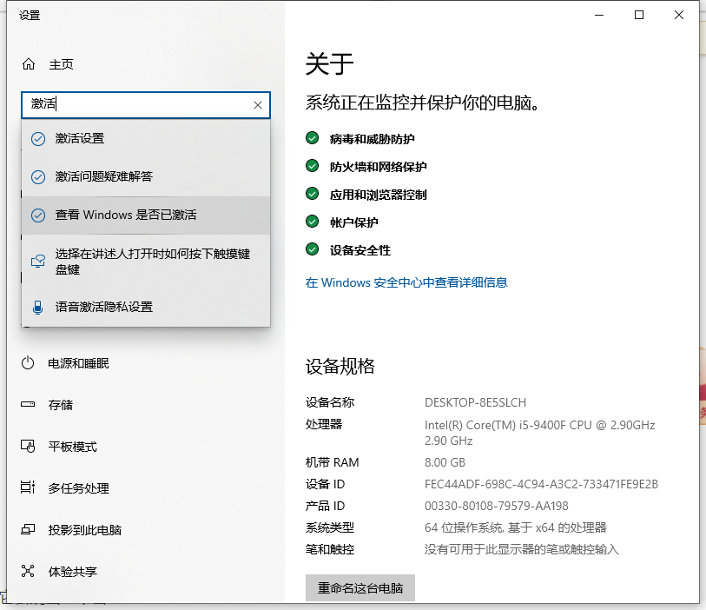
Task: Select 选择在讲述人打开时如何按下触摸键盘键 suggestion
Action: pos(152,262)
